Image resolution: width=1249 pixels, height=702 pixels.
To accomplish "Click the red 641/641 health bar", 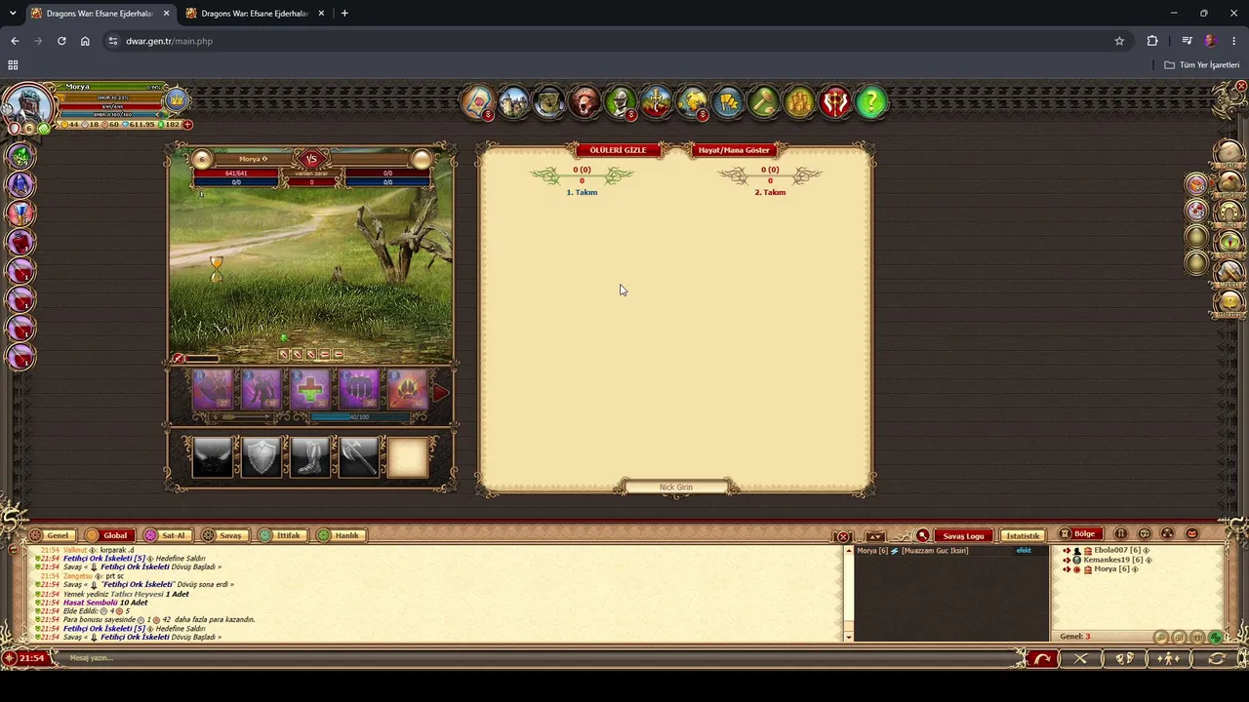I will 236,174.
